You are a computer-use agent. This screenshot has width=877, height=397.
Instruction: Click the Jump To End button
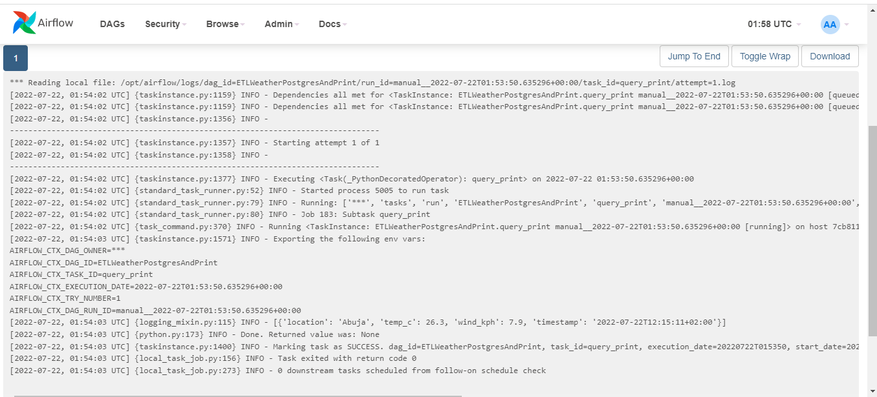(694, 56)
